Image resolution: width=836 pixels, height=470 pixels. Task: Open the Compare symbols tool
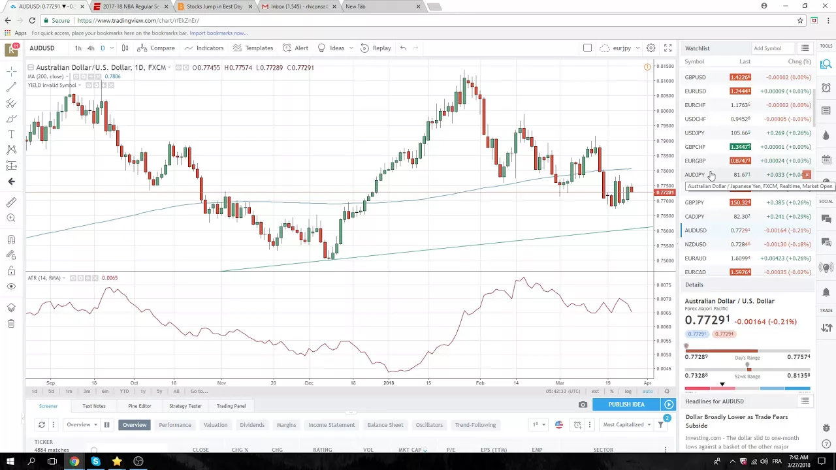point(156,48)
